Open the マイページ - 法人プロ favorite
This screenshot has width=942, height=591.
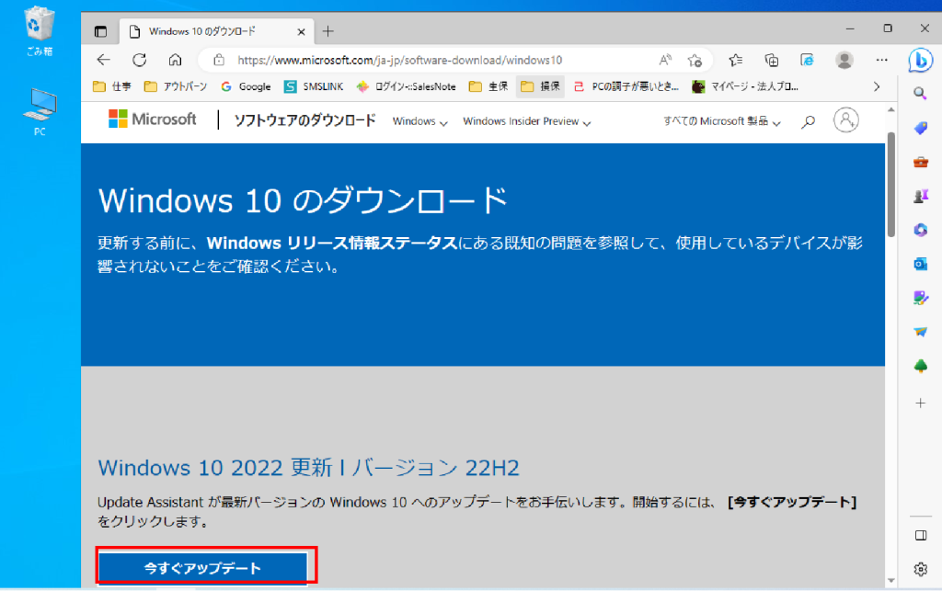click(x=745, y=86)
